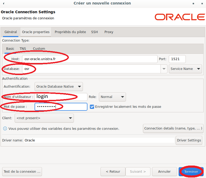Click the Port field showing 1521
This screenshot has height=178, width=206.
[177, 59]
